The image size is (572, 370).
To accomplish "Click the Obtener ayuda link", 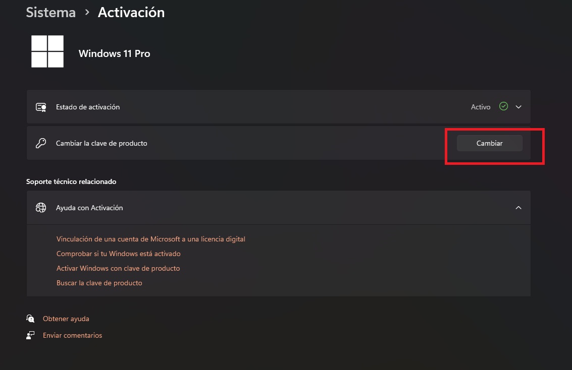I will [x=66, y=318].
